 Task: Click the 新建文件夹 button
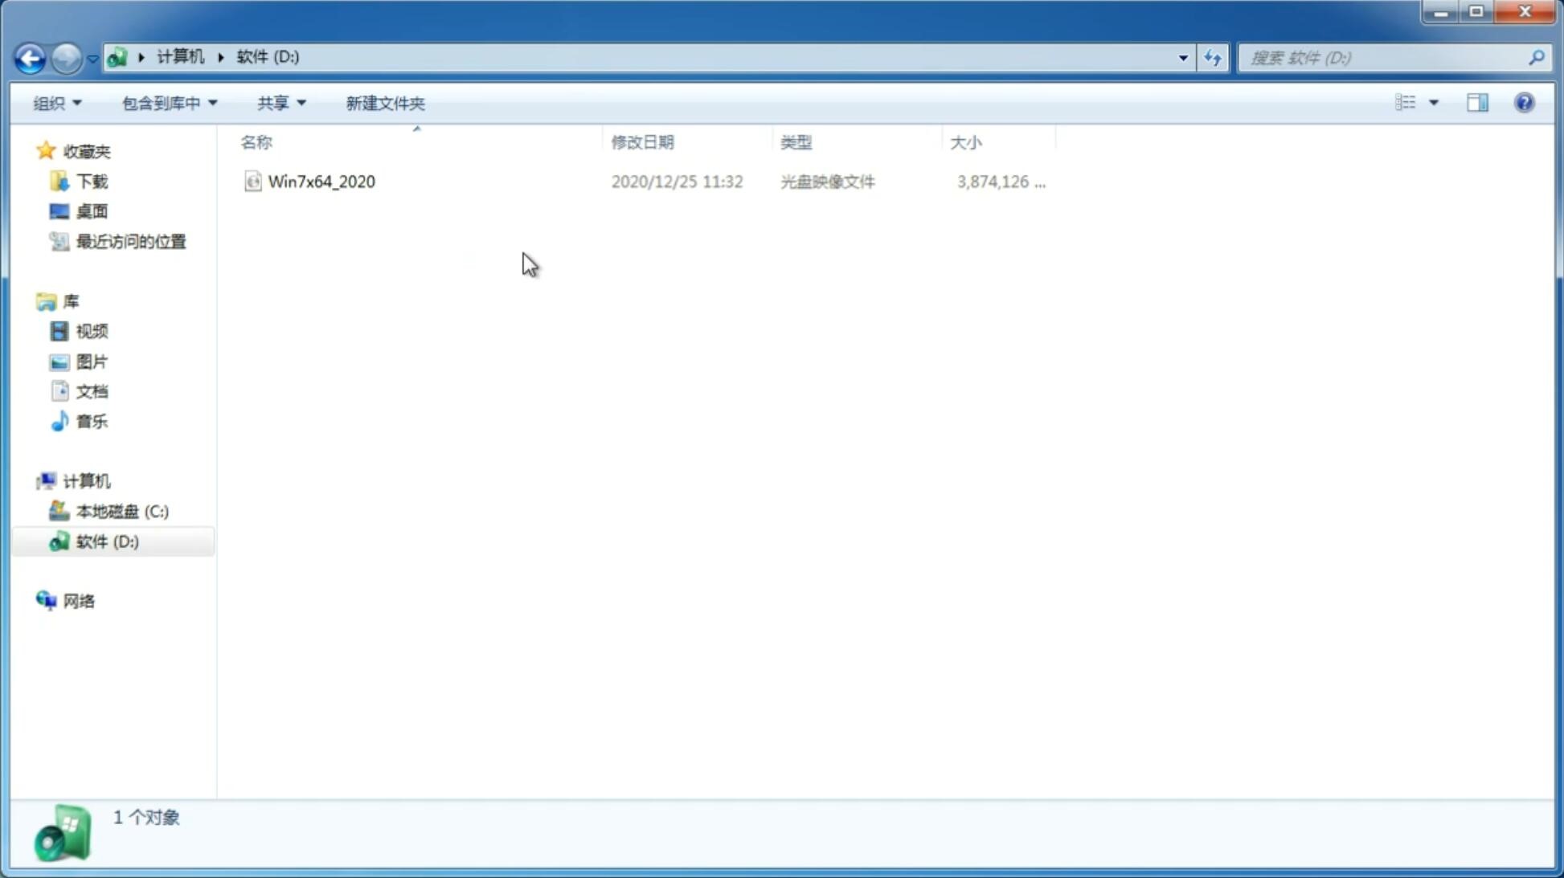click(384, 102)
